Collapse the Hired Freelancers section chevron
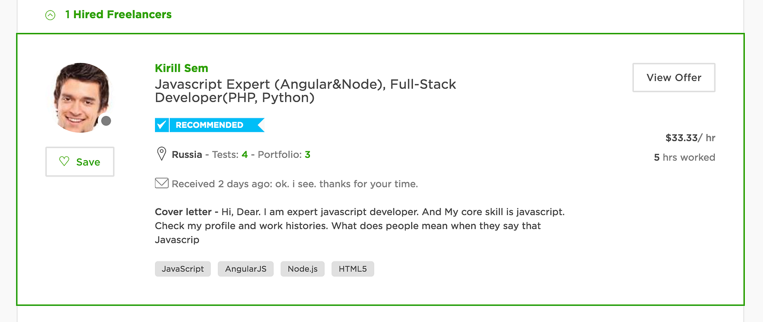Viewport: 763px width, 322px height. pyautogui.click(x=50, y=15)
